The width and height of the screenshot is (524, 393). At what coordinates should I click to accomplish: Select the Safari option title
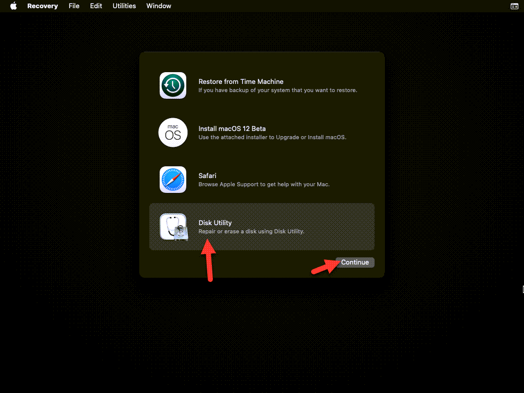click(208, 176)
